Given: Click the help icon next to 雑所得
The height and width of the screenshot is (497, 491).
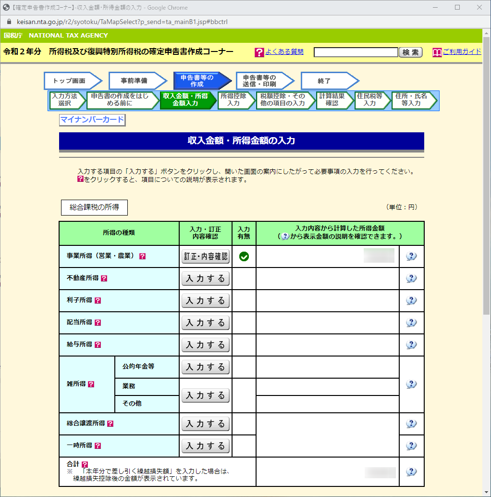Looking at the screenshot, I should (x=91, y=384).
